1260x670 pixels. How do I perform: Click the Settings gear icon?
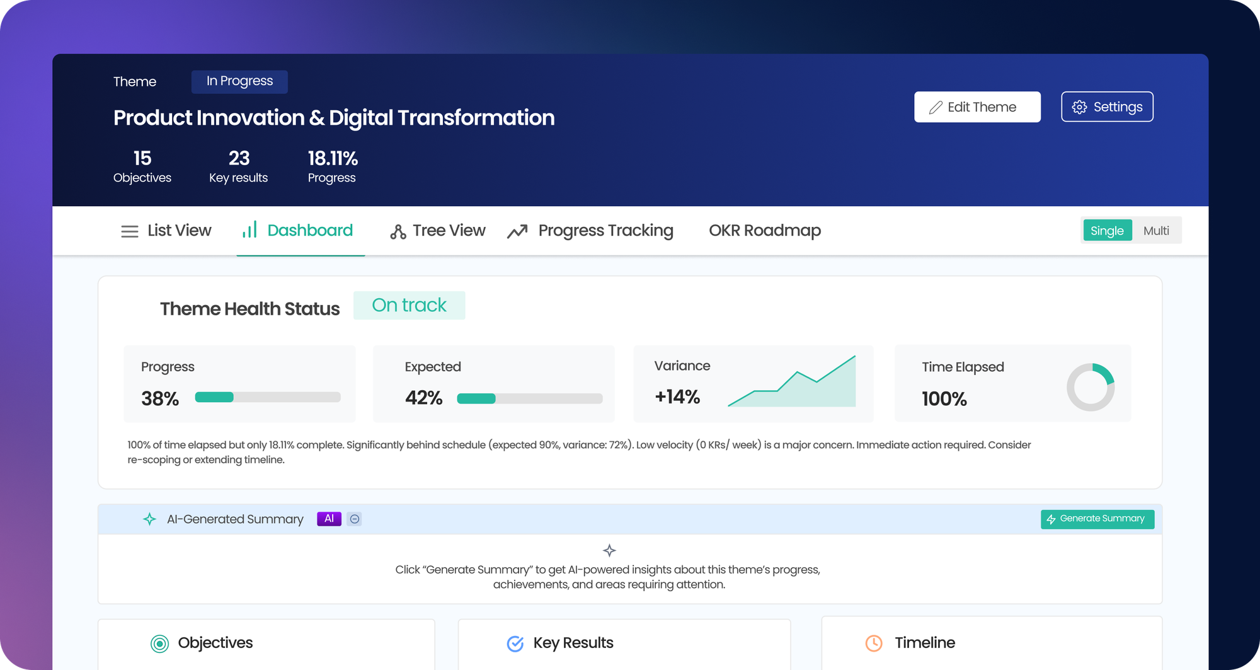1080,107
